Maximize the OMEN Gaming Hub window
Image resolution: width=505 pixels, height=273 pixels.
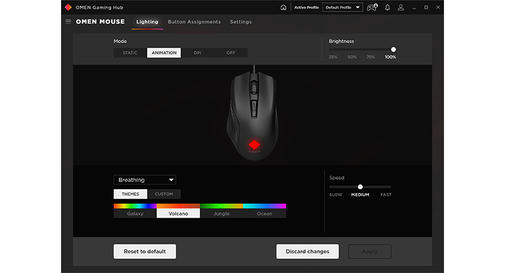[x=426, y=8]
